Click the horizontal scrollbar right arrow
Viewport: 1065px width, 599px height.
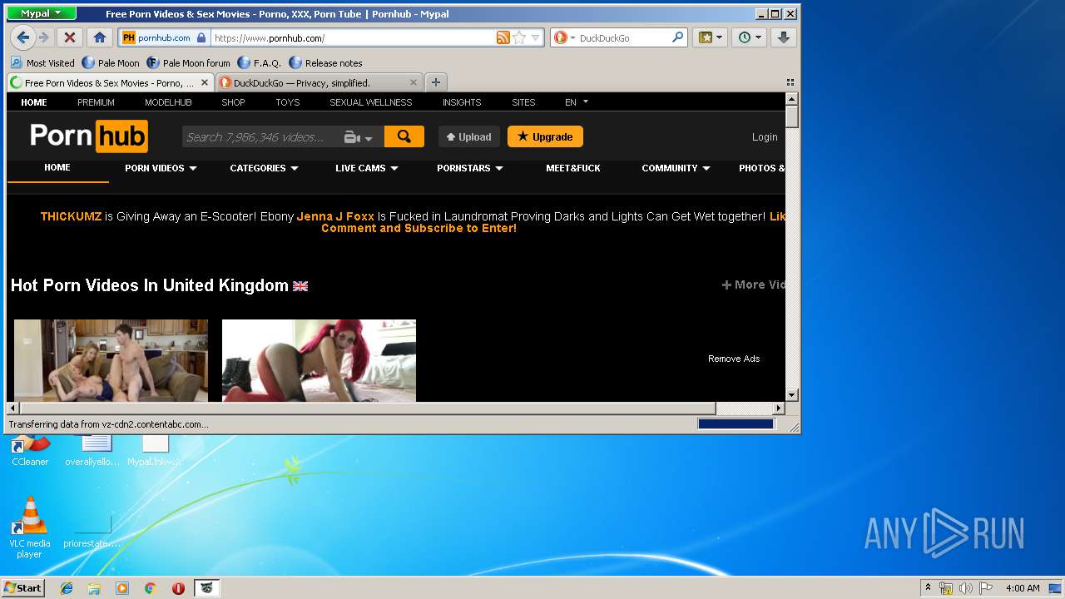pyautogui.click(x=779, y=408)
